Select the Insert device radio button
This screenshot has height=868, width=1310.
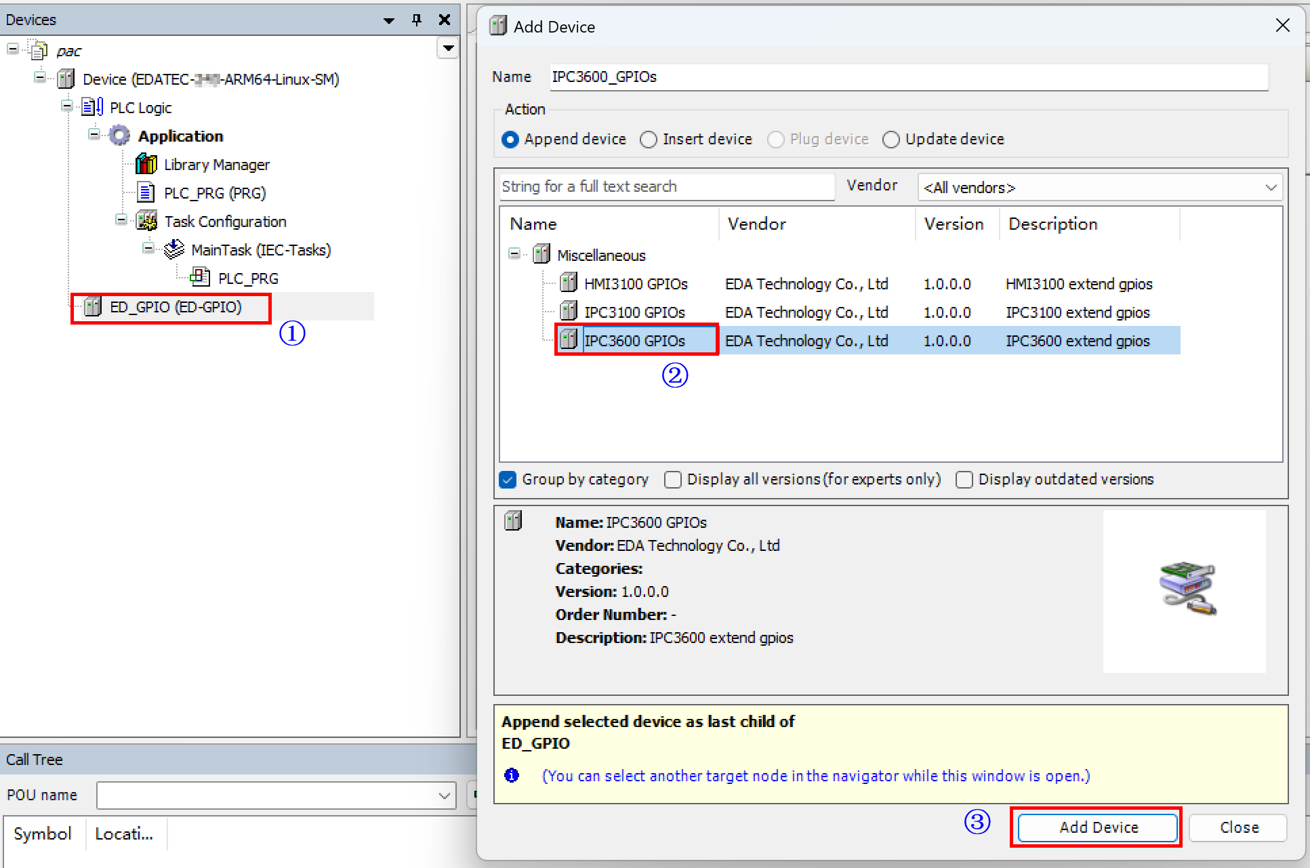coord(649,140)
